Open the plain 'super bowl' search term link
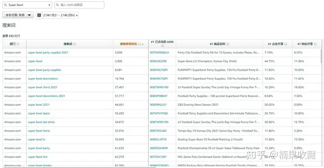 [x=35, y=61]
